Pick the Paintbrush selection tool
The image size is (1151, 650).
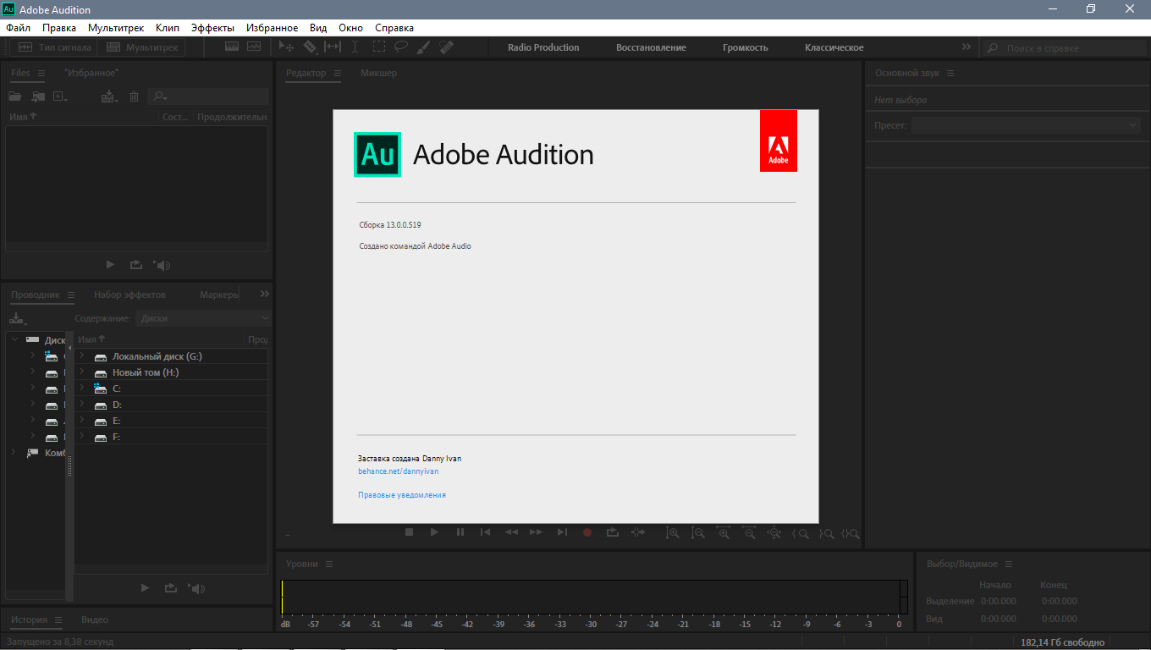click(424, 47)
